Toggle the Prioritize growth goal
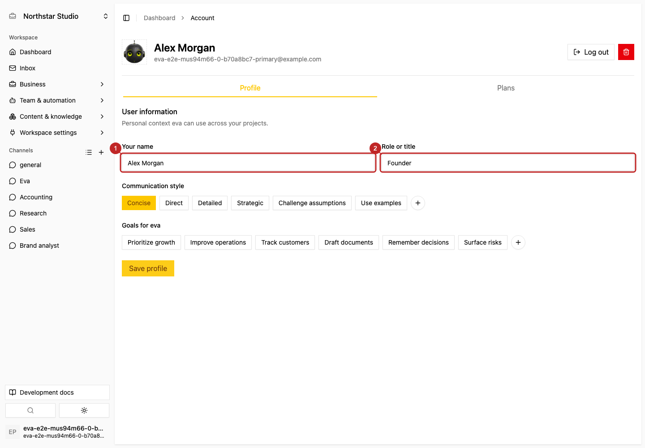This screenshot has height=448, width=645. [151, 242]
